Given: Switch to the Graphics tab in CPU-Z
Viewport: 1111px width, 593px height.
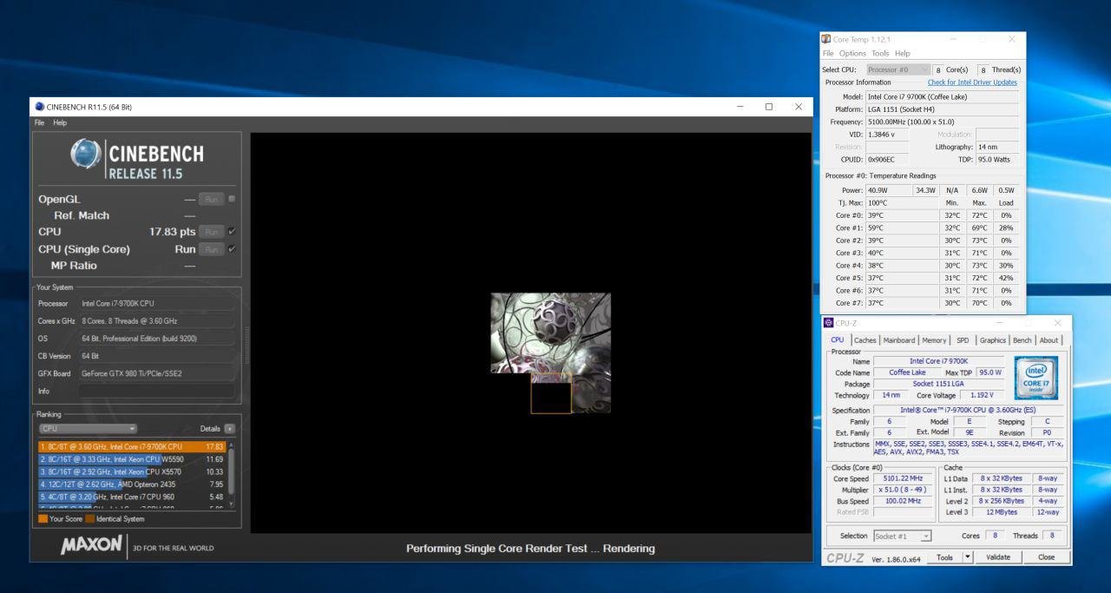Looking at the screenshot, I should 993,340.
